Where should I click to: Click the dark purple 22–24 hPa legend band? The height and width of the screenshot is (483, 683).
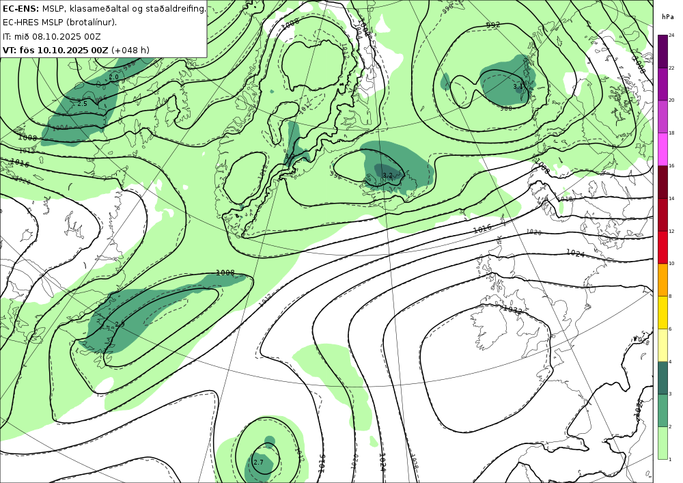click(x=663, y=51)
